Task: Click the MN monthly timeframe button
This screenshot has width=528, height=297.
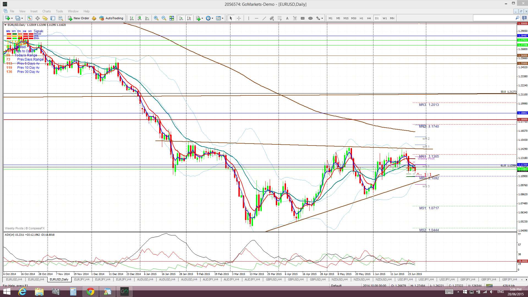Action: (x=392, y=18)
